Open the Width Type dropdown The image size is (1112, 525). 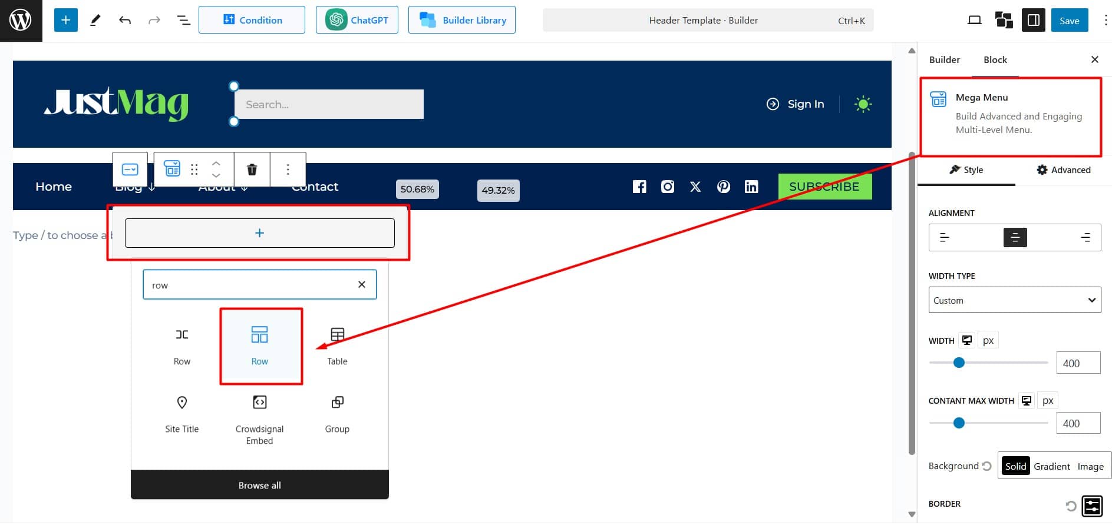pos(1015,300)
